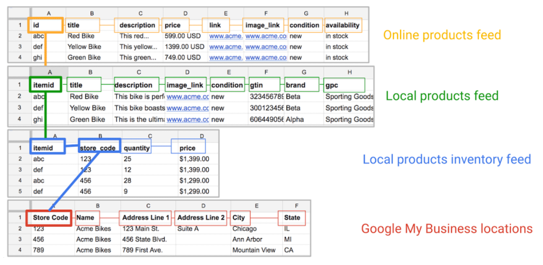Click quantity cell '9'
This screenshot has width=543, height=265.
tap(126, 192)
